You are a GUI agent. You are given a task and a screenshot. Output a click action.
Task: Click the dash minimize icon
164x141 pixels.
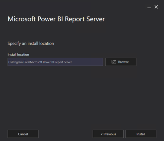(x=149, y=8)
